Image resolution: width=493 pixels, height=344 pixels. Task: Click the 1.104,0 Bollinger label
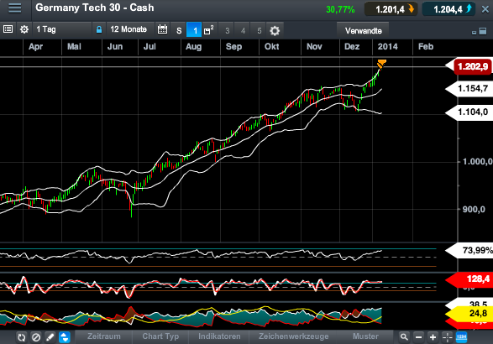[x=469, y=112]
